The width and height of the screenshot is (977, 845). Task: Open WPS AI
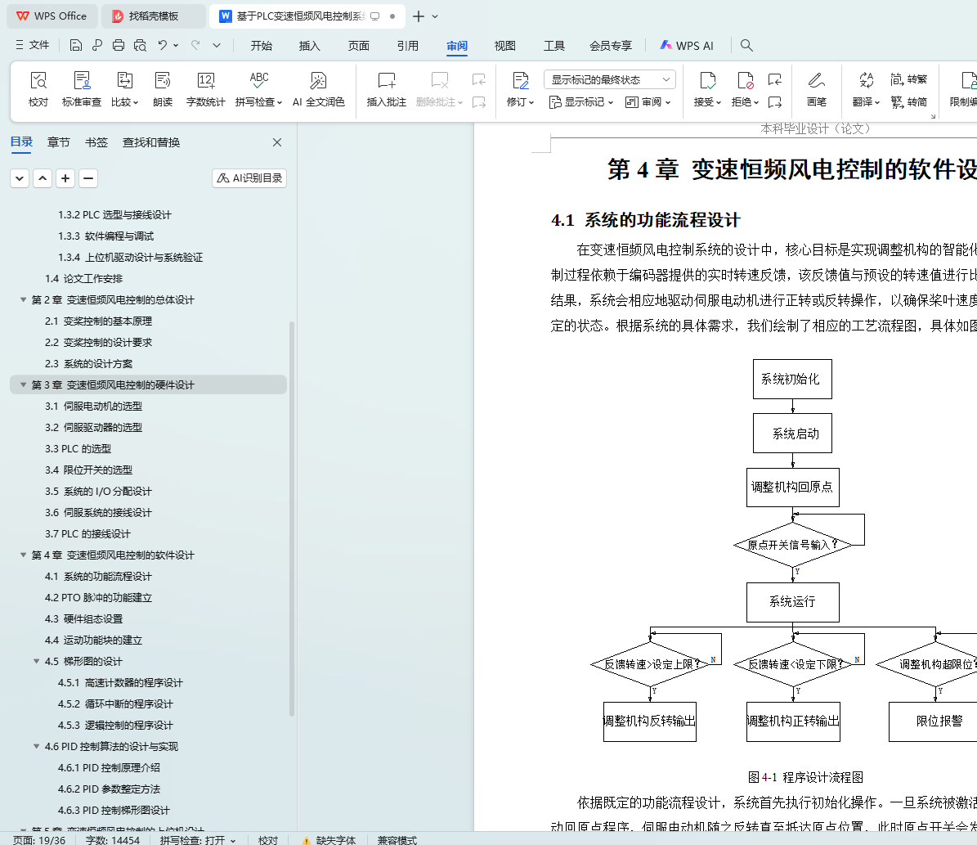(x=687, y=46)
